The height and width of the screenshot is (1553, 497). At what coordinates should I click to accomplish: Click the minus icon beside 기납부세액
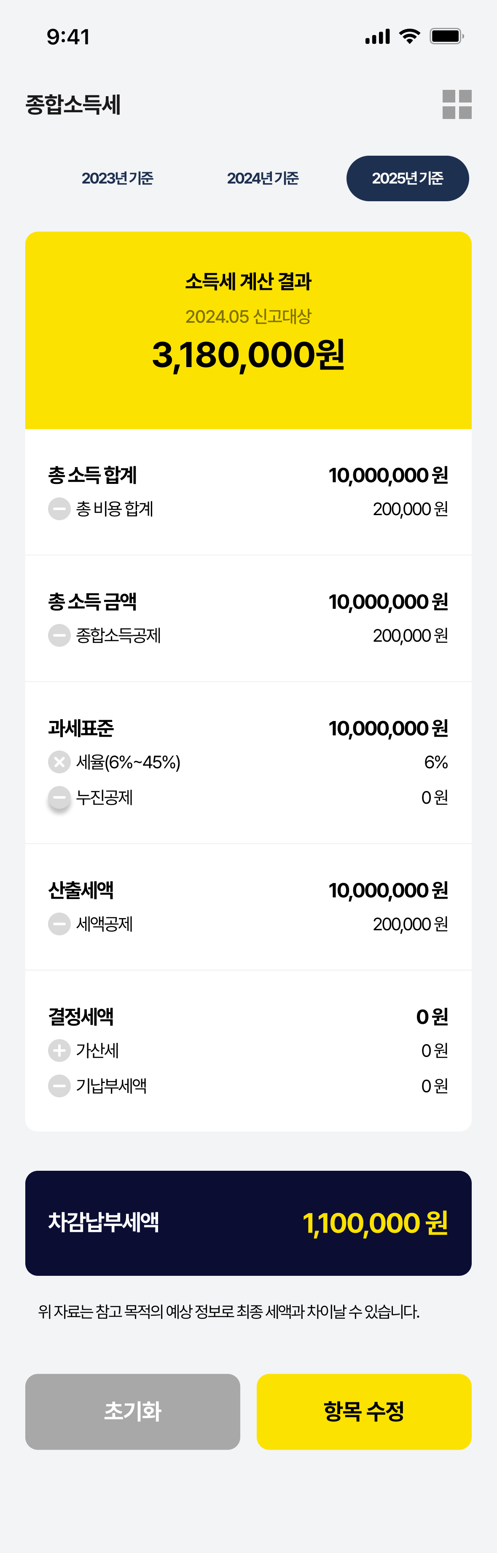pos(59,1086)
